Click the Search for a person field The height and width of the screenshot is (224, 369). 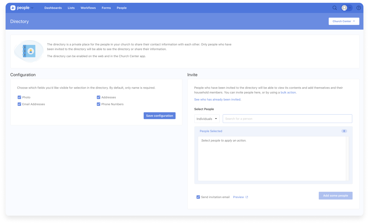pyautogui.click(x=287, y=118)
